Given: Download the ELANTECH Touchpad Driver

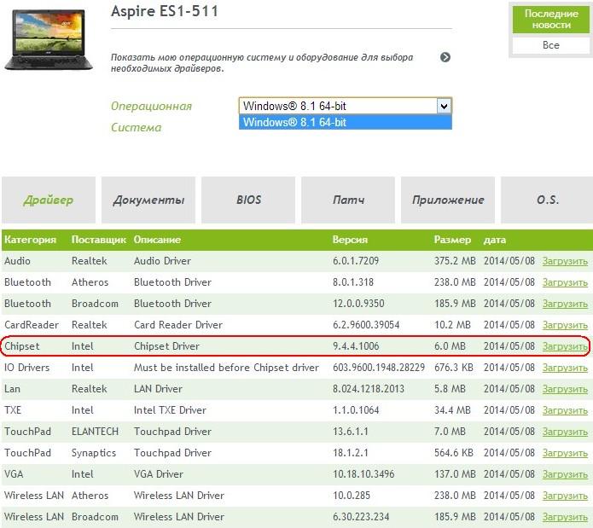Looking at the screenshot, I should click(x=565, y=432).
